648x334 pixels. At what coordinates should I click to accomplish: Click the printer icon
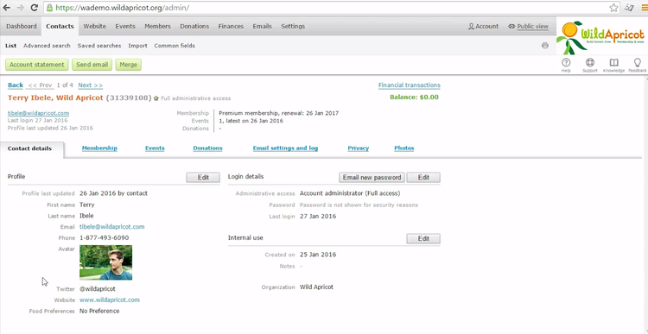point(545,46)
